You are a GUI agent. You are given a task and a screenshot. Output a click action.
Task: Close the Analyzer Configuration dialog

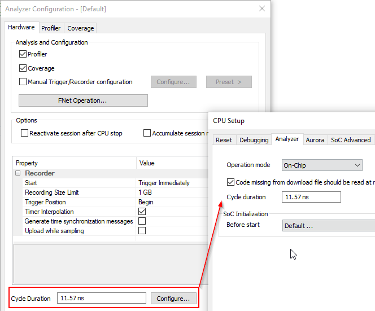pos(261,9)
